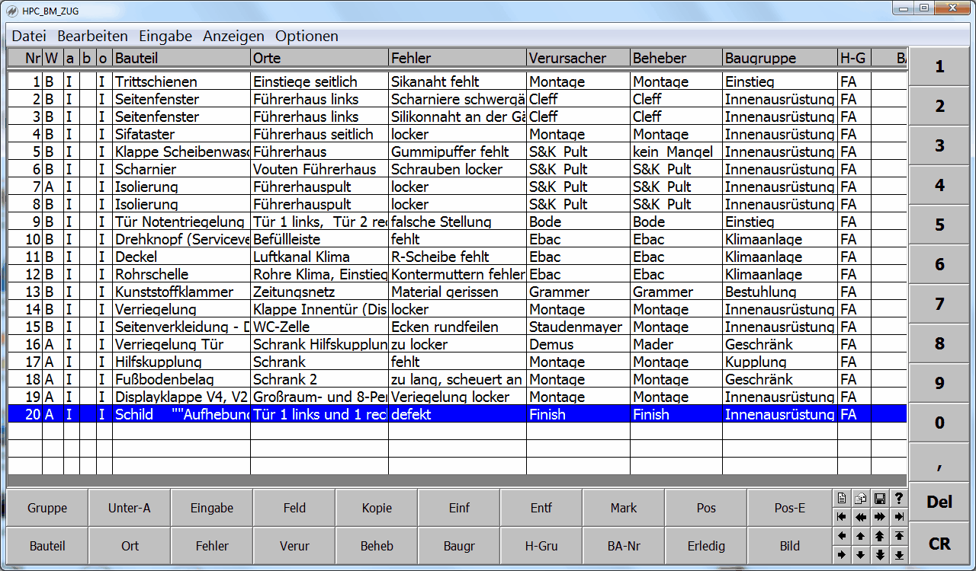Click the floppy disk save icon
This screenshot has width=976, height=571.
coord(880,499)
